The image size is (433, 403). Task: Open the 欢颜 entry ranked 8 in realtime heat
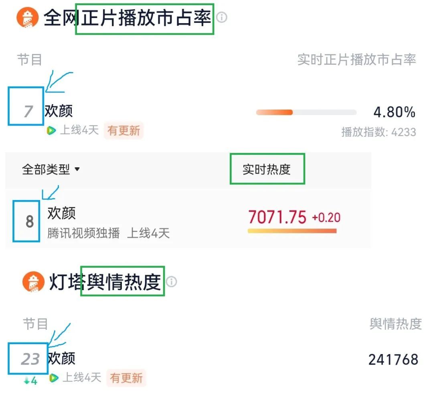62,213
